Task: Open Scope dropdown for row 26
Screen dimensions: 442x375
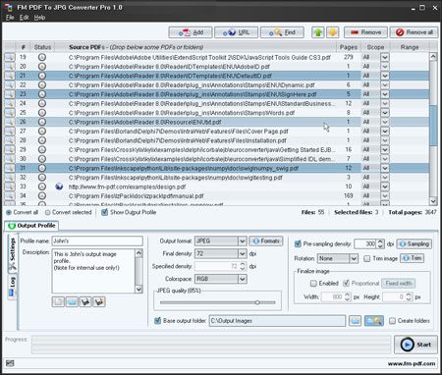Action: tap(385, 122)
